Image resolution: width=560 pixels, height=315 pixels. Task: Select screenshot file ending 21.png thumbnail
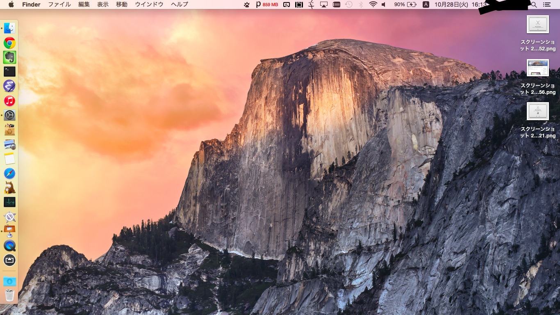(x=537, y=111)
